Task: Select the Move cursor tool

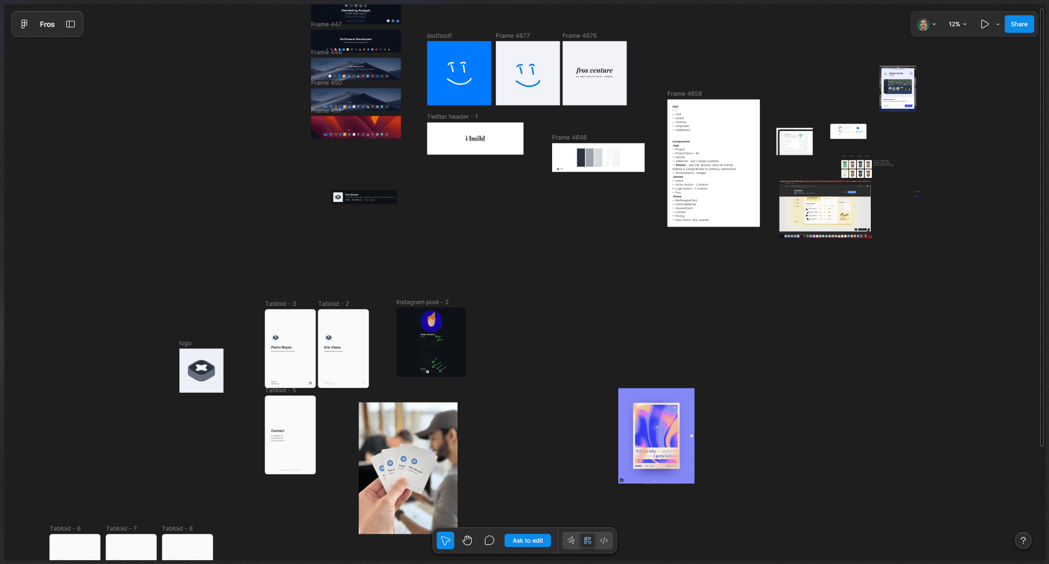Action: [446, 540]
